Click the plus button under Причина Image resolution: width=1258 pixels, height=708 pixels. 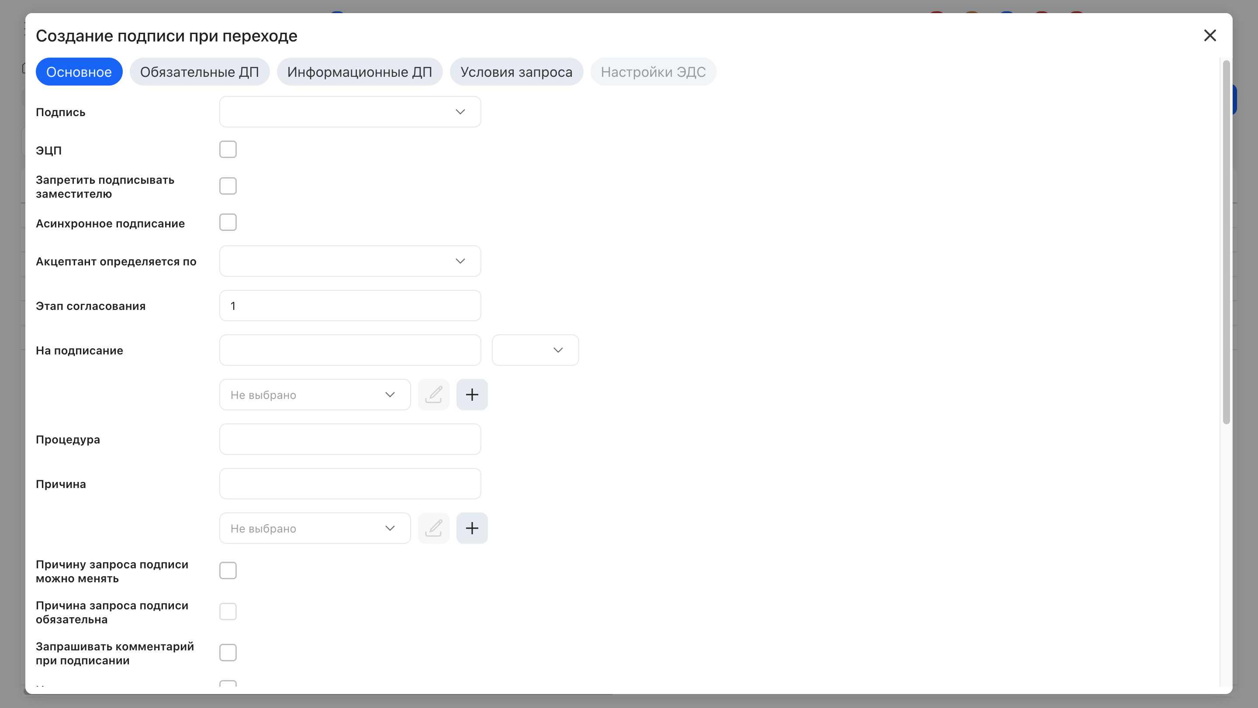tap(472, 528)
